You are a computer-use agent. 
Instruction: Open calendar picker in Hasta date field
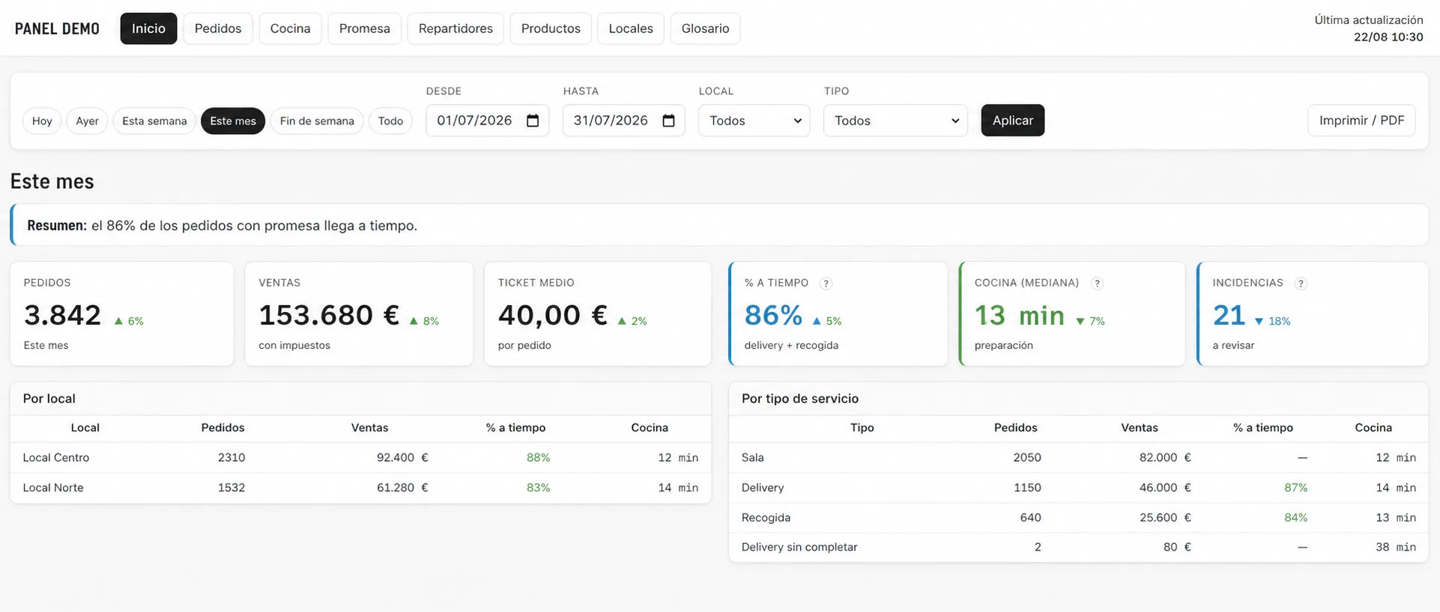[x=669, y=120]
